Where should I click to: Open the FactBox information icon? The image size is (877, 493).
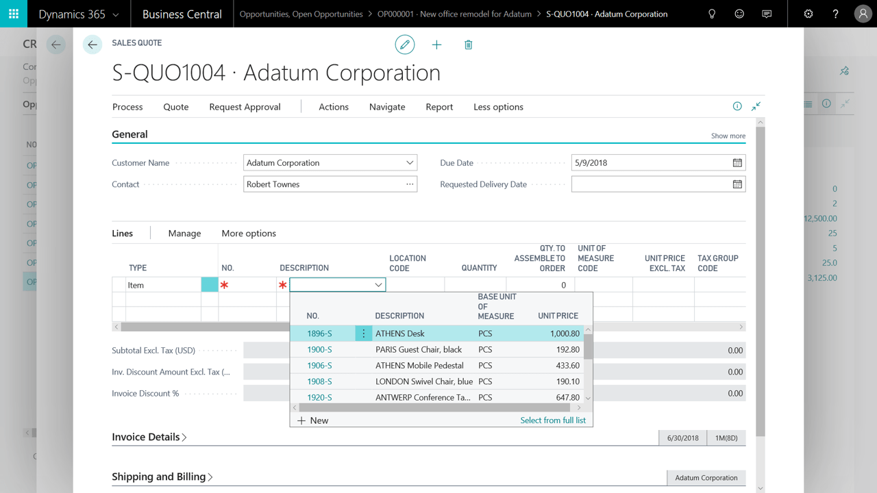point(737,106)
